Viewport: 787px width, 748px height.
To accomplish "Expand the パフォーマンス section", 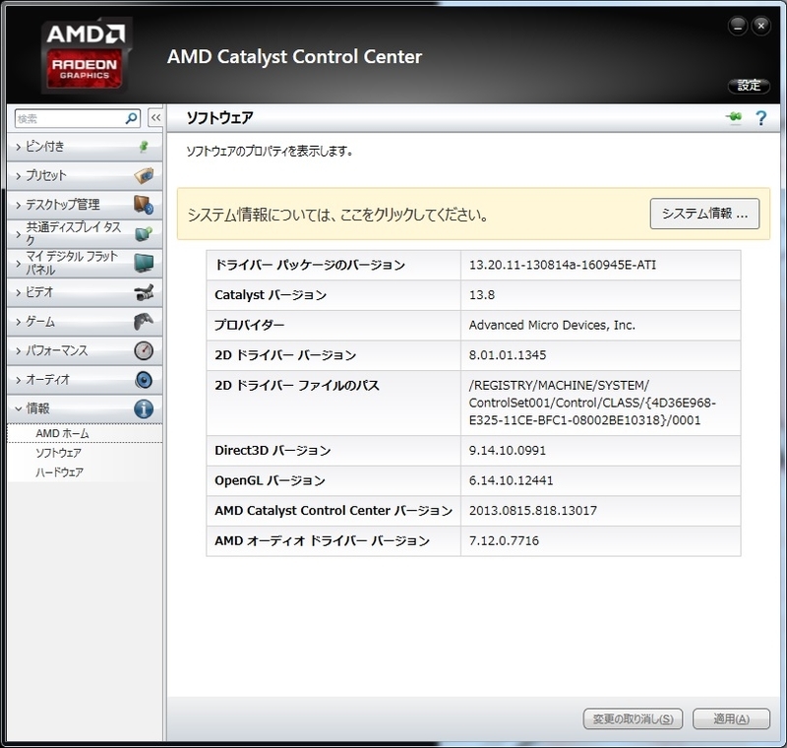I will [x=85, y=350].
